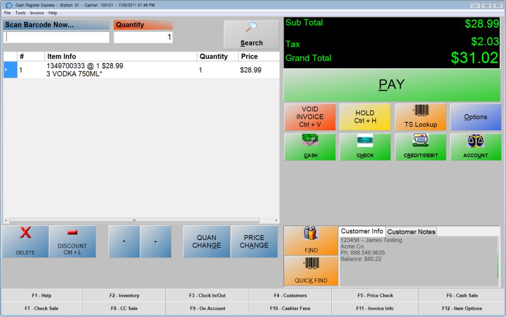Open the File menu

7,13
